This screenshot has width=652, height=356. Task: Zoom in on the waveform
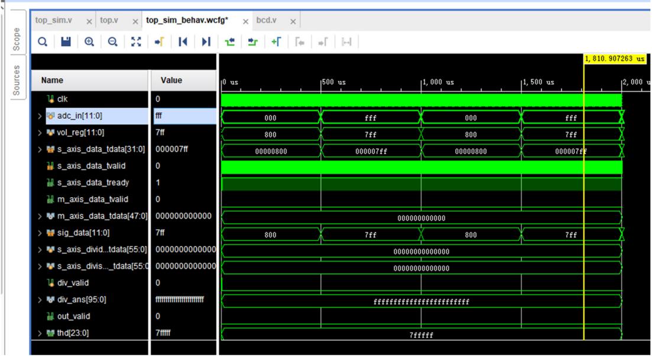pyautogui.click(x=90, y=42)
